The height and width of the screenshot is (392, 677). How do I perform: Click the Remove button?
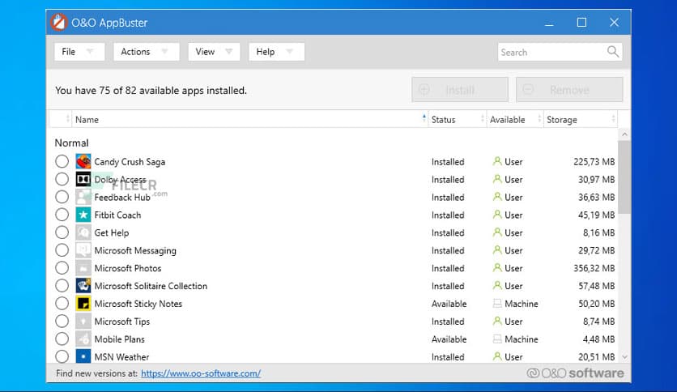[x=569, y=90]
